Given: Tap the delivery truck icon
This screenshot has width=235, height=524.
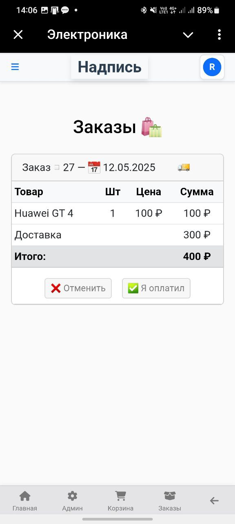Looking at the screenshot, I should coord(184,167).
